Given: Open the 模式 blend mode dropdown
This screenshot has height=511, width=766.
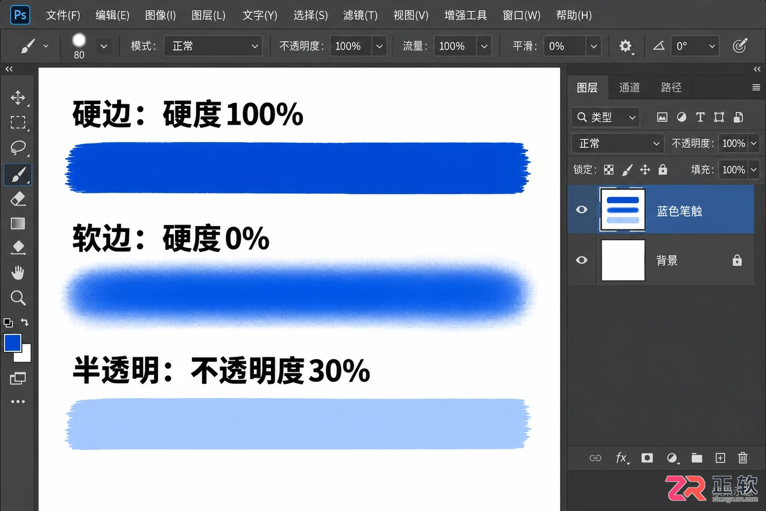Looking at the screenshot, I should (213, 46).
